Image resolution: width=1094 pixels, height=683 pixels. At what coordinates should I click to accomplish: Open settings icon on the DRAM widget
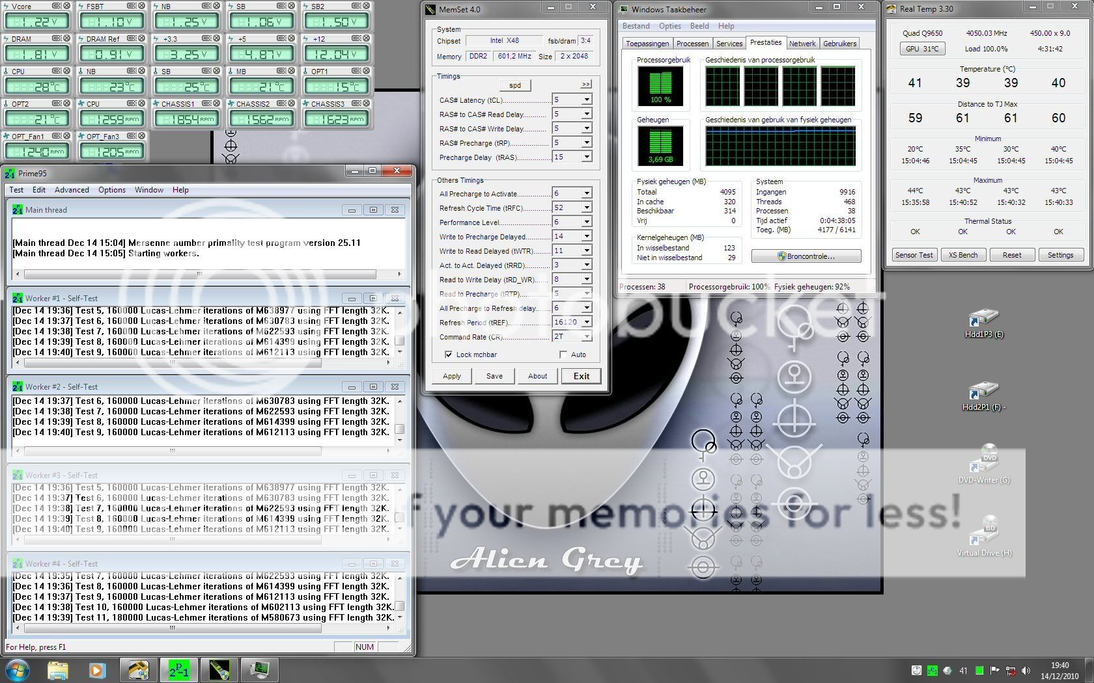point(57,38)
